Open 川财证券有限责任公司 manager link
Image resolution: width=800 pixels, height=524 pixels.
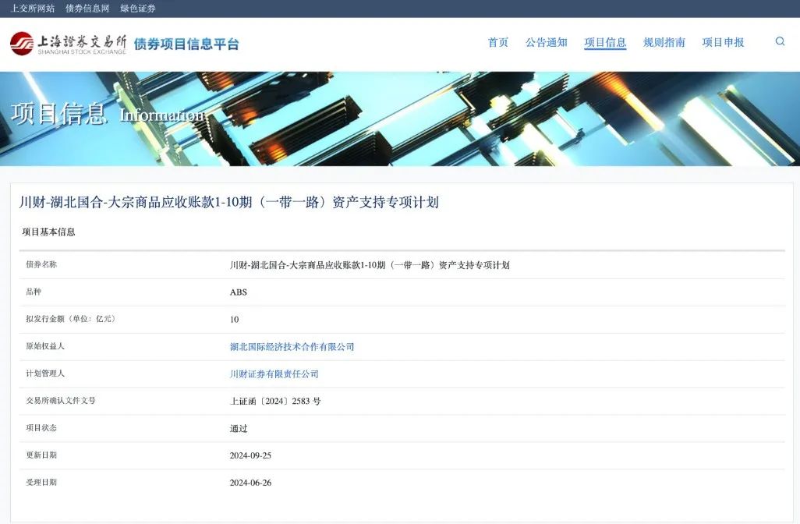pyautogui.click(x=274, y=374)
